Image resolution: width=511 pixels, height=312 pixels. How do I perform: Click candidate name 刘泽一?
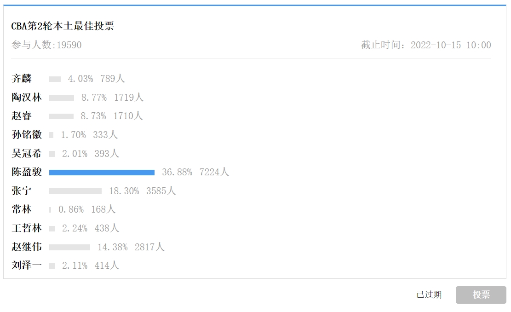tap(27, 266)
